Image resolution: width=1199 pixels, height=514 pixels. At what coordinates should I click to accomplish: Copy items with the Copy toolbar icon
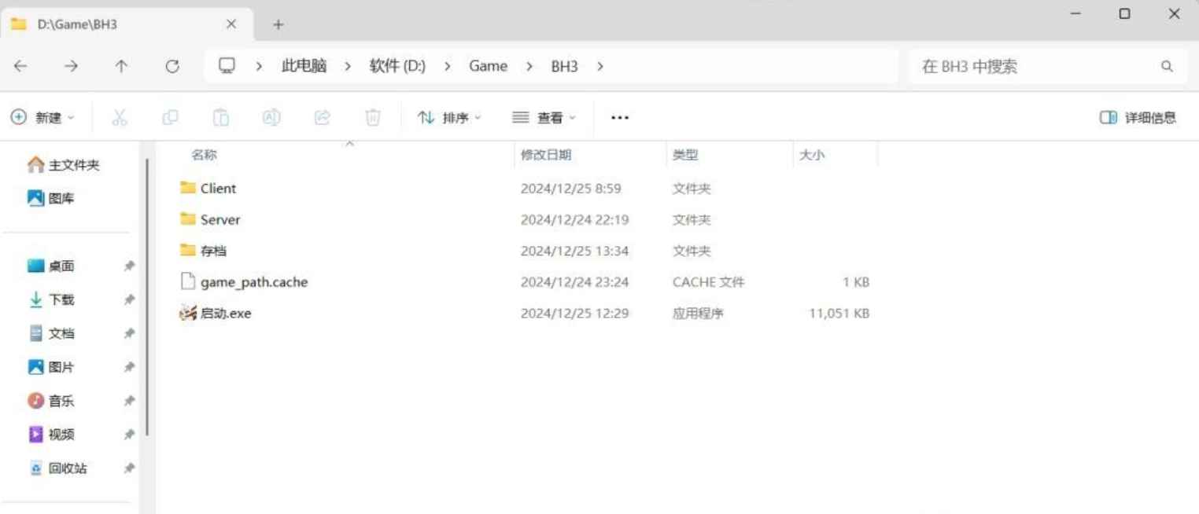coord(170,117)
